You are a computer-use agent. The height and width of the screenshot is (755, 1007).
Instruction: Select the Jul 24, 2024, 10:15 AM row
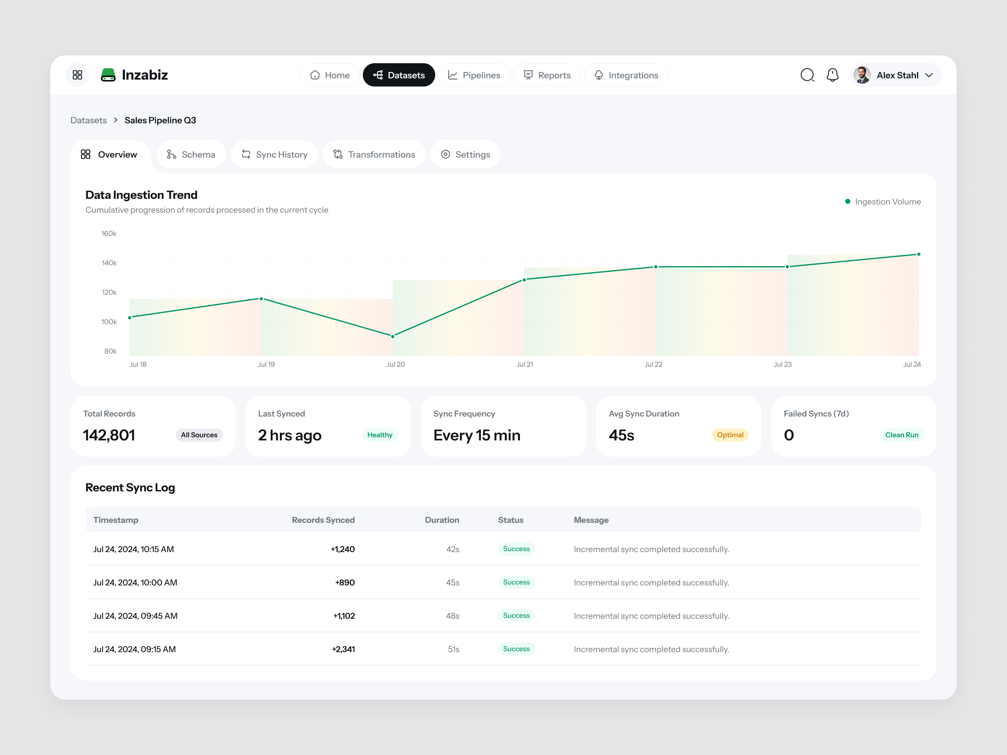point(503,549)
